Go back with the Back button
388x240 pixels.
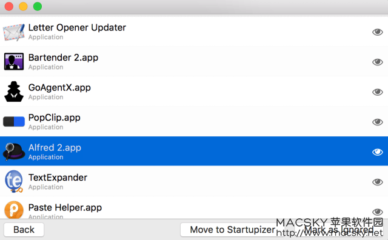coord(24,230)
